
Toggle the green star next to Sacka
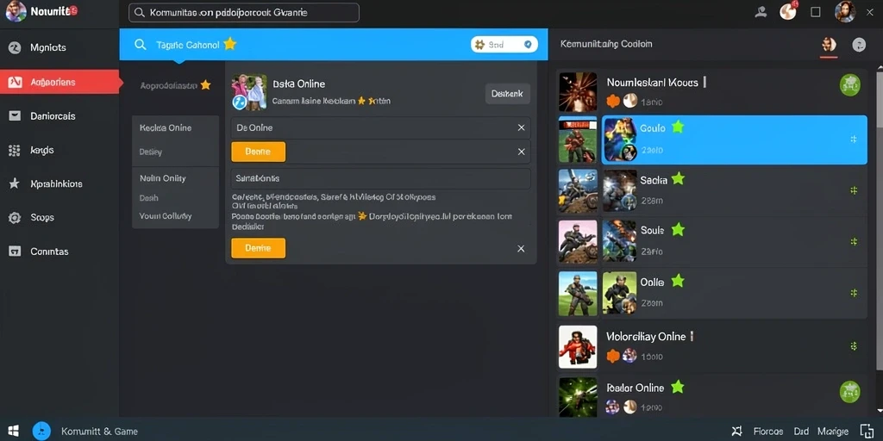(678, 179)
